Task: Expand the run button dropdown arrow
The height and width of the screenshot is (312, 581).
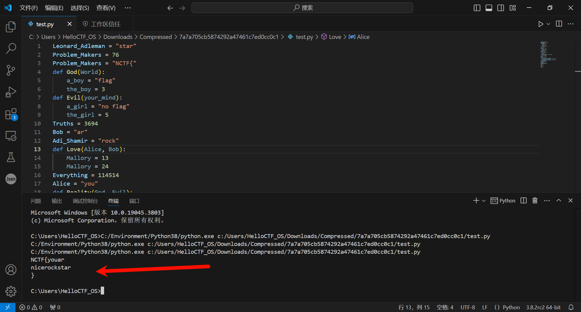Action: click(548, 24)
